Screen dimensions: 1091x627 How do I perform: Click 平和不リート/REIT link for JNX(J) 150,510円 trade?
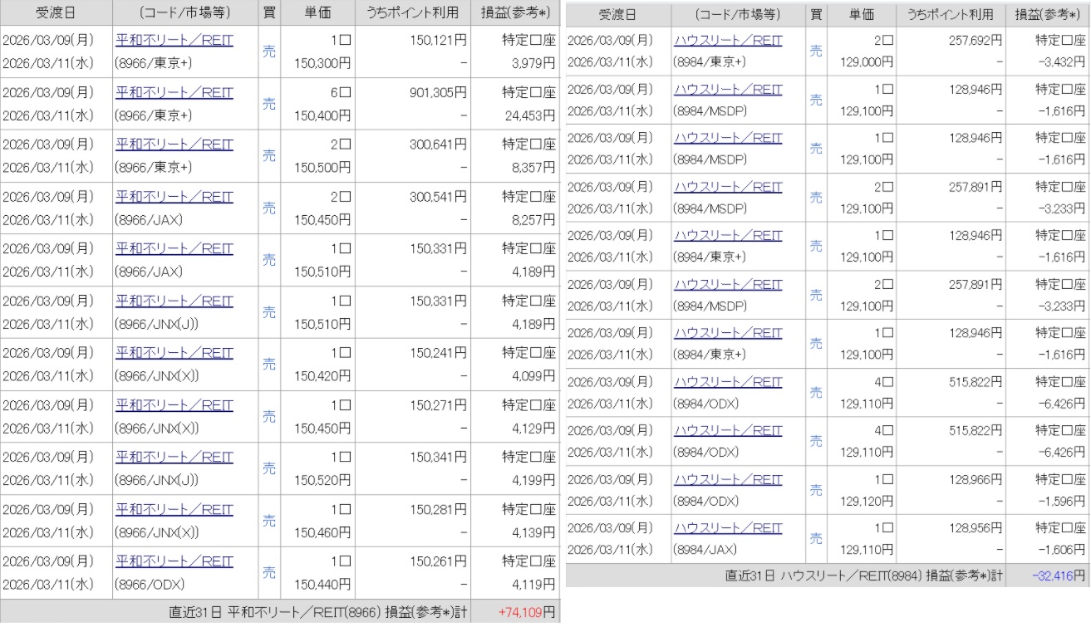174,301
